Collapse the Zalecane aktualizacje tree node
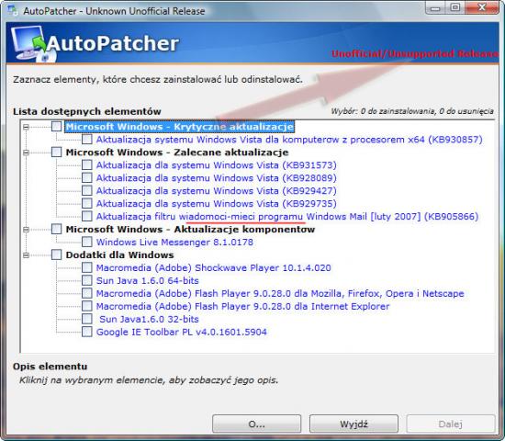The height and width of the screenshot is (441, 505). (26, 153)
